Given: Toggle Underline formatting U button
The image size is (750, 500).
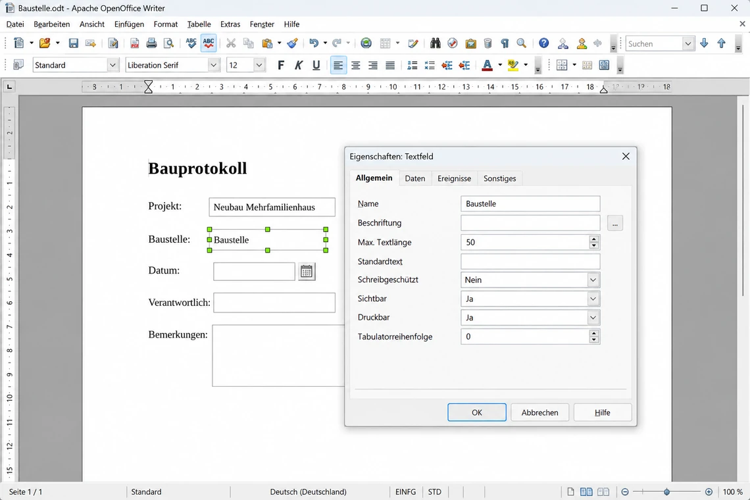Looking at the screenshot, I should pyautogui.click(x=316, y=65).
